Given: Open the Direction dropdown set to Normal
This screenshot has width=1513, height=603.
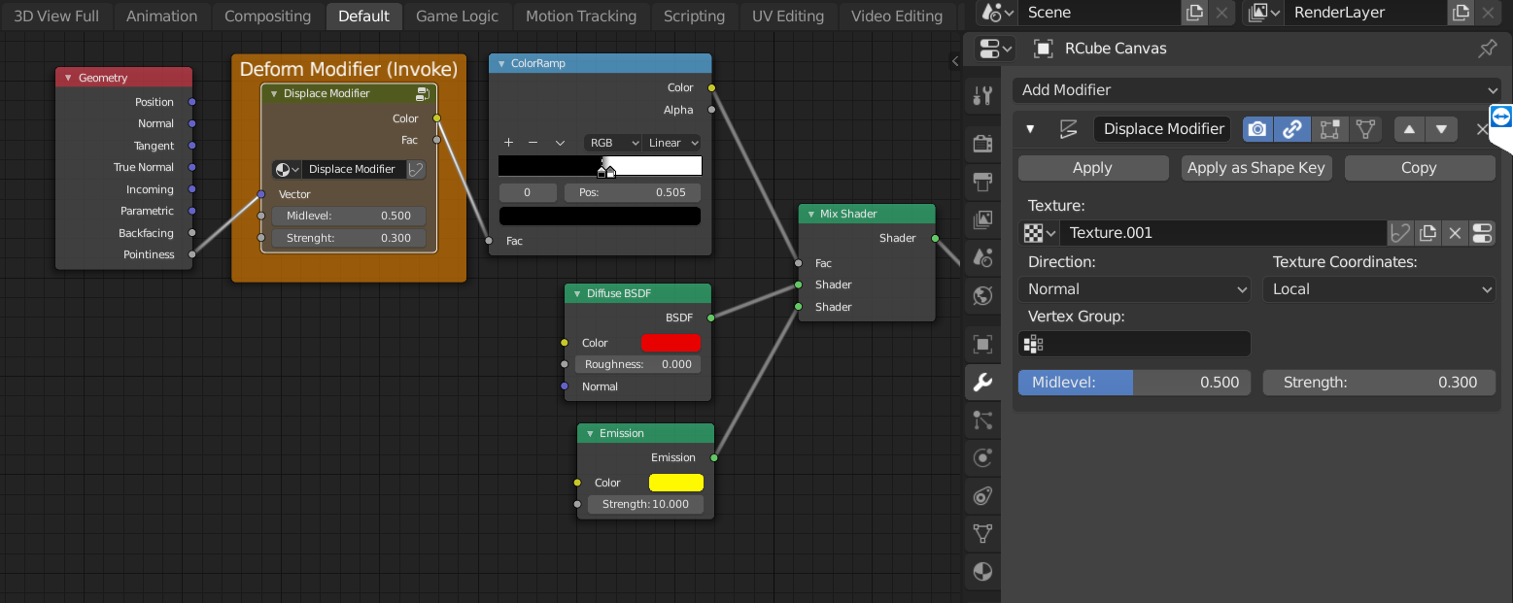Looking at the screenshot, I should [1135, 289].
